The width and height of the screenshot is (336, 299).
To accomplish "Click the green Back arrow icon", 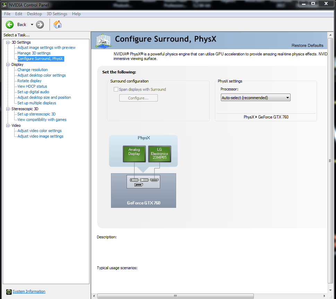I will pyautogui.click(x=10, y=25).
